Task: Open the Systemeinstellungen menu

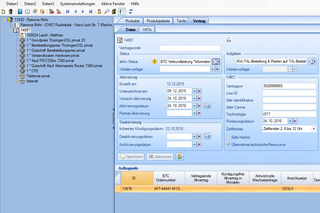Action: click(x=77, y=4)
